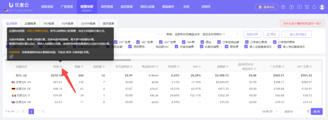Toggle the 移除费 checkbox

click(x=227, y=47)
